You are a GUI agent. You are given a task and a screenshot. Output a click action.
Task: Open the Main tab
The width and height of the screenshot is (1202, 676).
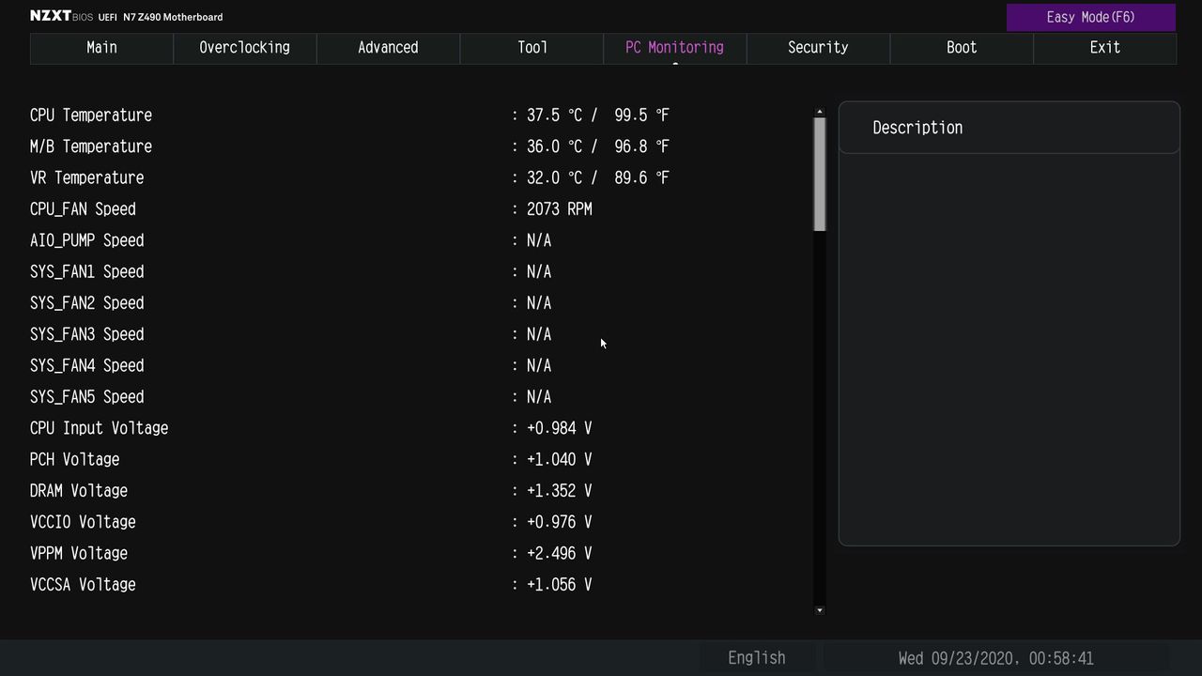(101, 48)
